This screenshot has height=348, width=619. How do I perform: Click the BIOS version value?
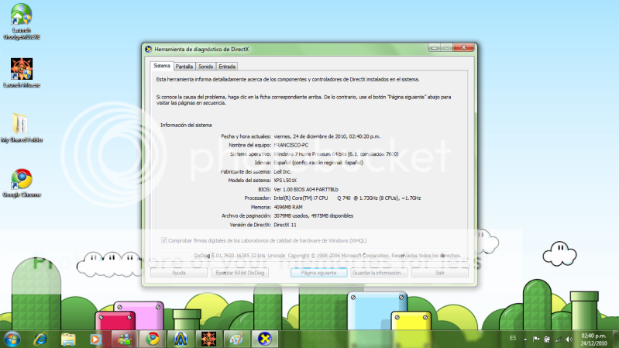pos(306,190)
